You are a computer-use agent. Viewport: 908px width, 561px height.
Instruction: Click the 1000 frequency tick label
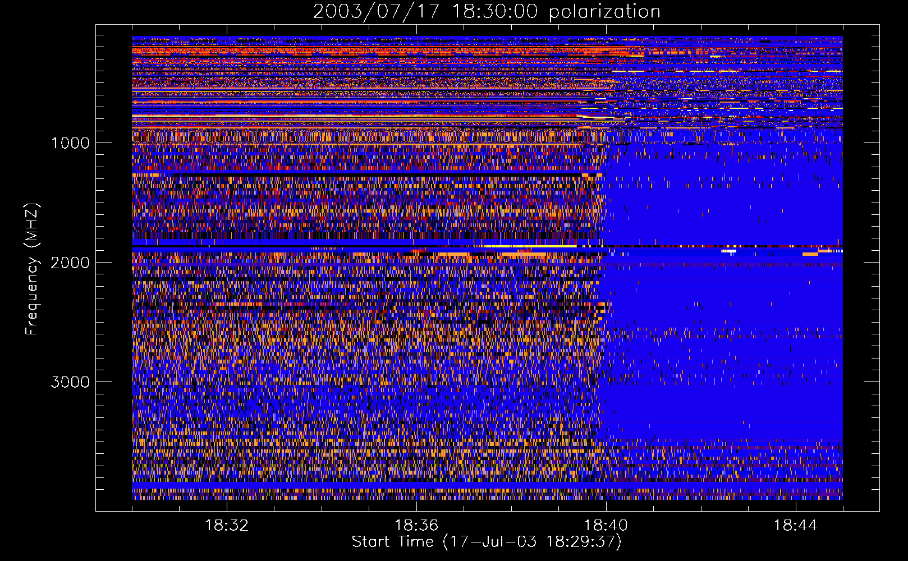click(x=70, y=143)
